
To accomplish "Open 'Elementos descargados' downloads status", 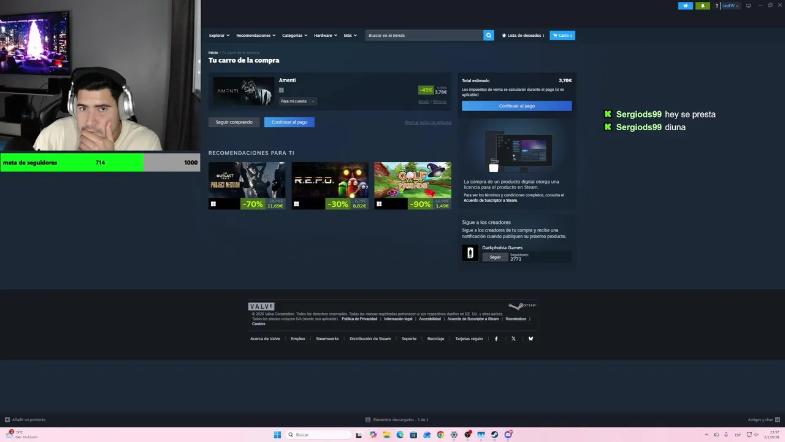I will [x=397, y=420].
